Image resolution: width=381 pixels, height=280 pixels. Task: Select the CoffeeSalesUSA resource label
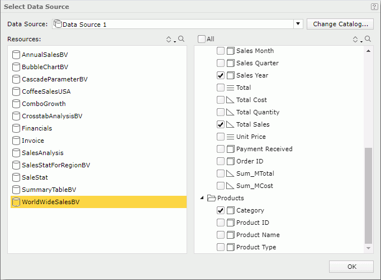(46, 91)
